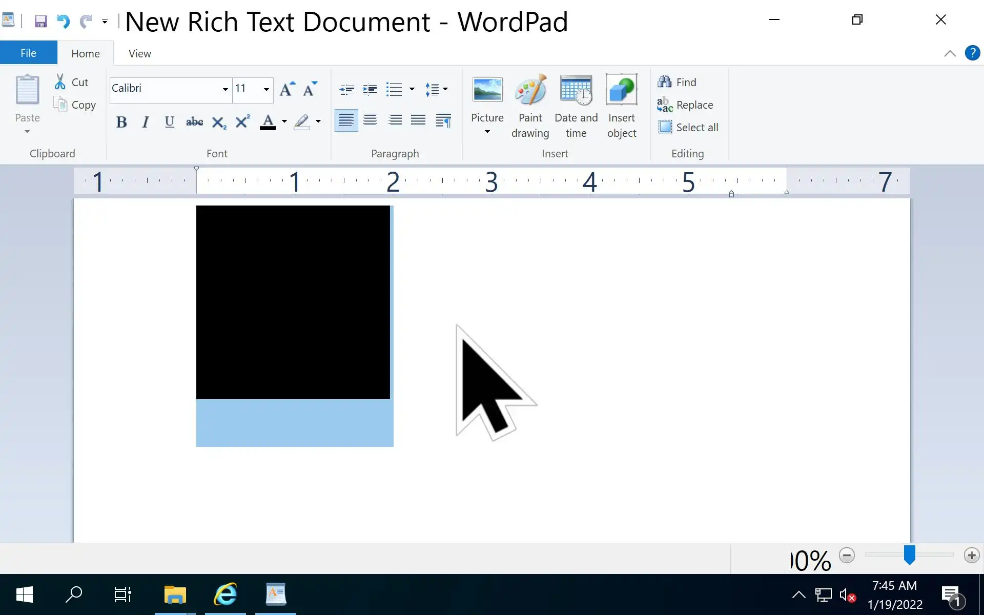Insert a Paint drawing
Viewport: 984px width, 615px height.
coord(530,106)
